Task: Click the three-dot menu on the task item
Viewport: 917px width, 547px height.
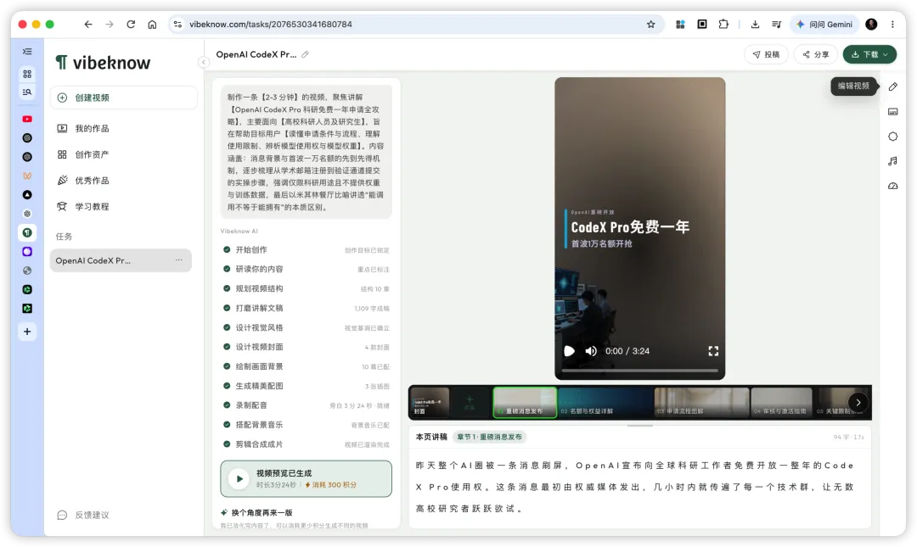Action: 178,260
